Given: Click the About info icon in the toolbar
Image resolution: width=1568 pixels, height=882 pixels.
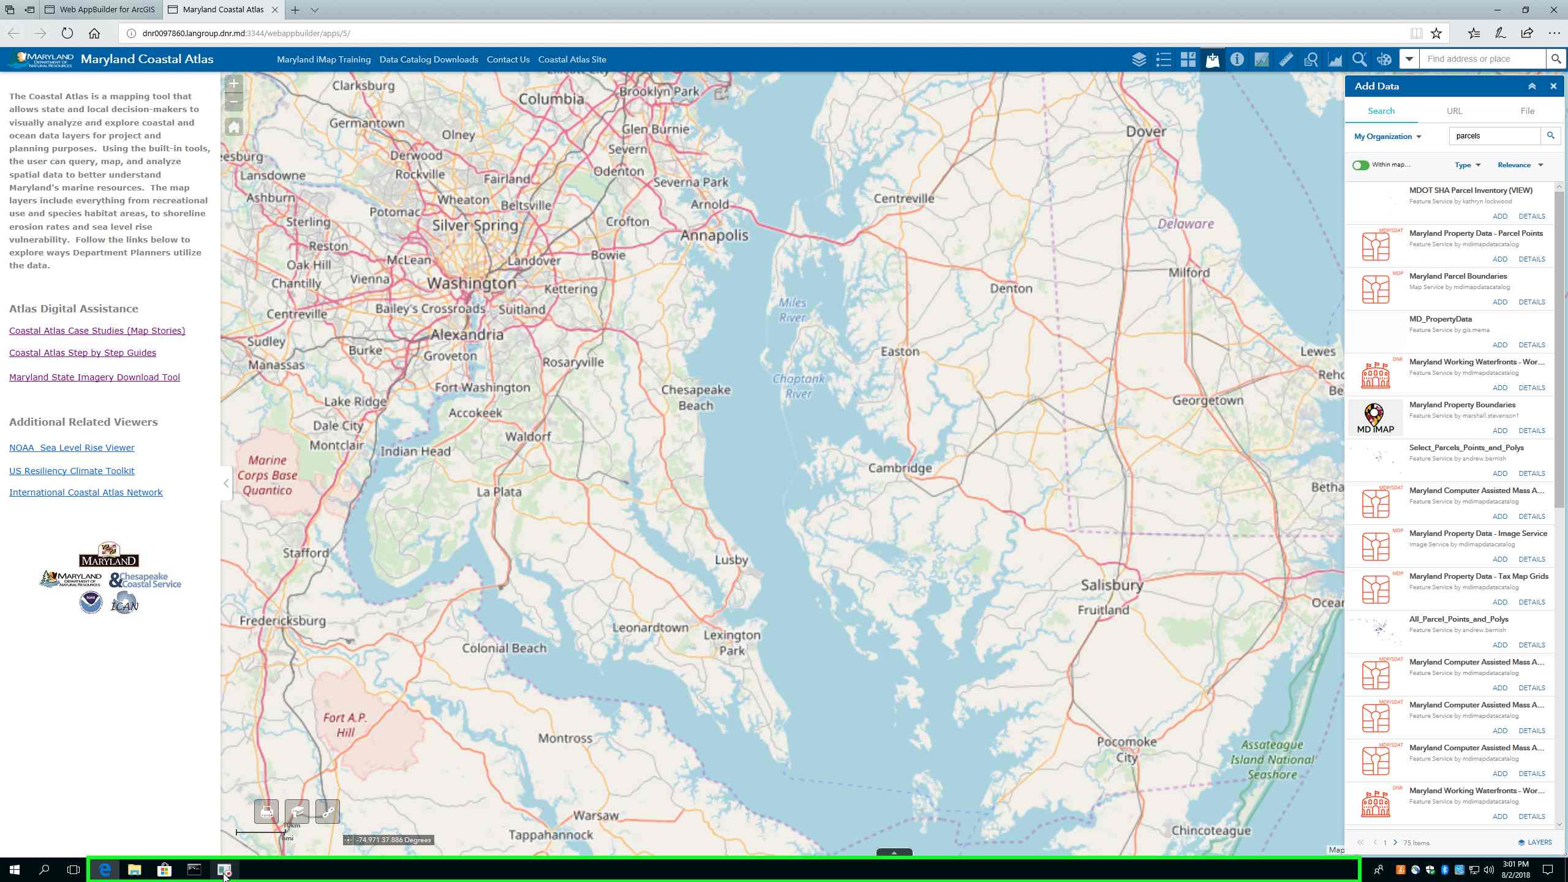Looking at the screenshot, I should (x=1237, y=59).
